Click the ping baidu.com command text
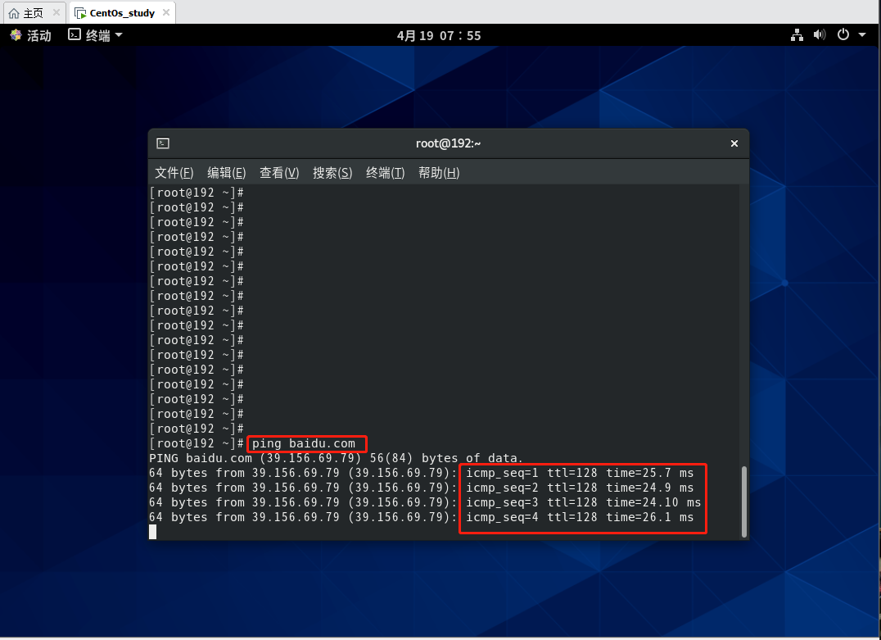 click(x=304, y=444)
